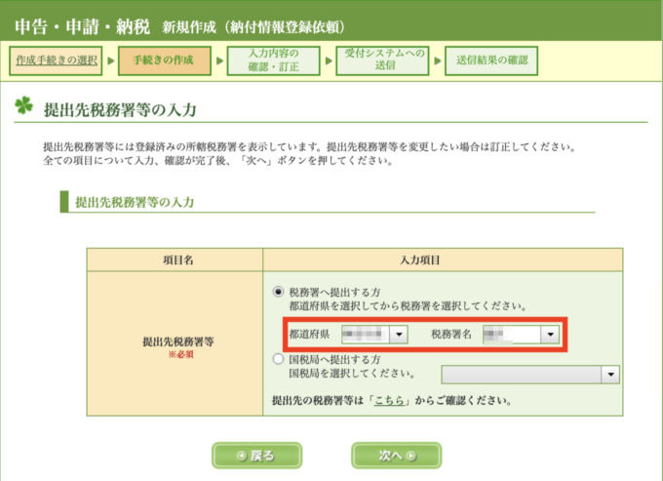Open the 都道府県 dropdown
Viewport: 663px width, 481px height.
(374, 335)
